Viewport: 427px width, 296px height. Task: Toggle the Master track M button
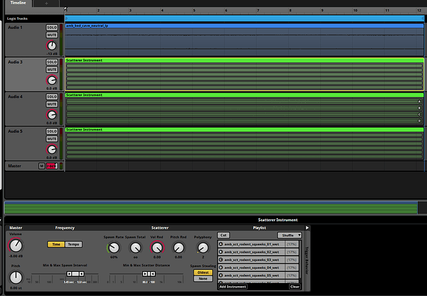(x=41, y=166)
